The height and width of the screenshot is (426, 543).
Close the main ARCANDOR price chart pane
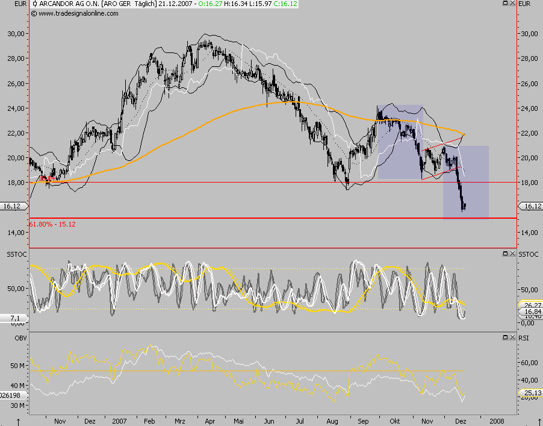(x=512, y=4)
